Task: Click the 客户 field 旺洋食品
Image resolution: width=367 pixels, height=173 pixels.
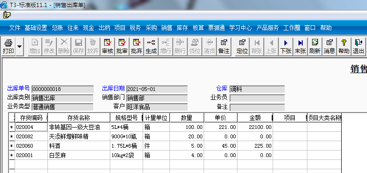Action: click(157, 107)
